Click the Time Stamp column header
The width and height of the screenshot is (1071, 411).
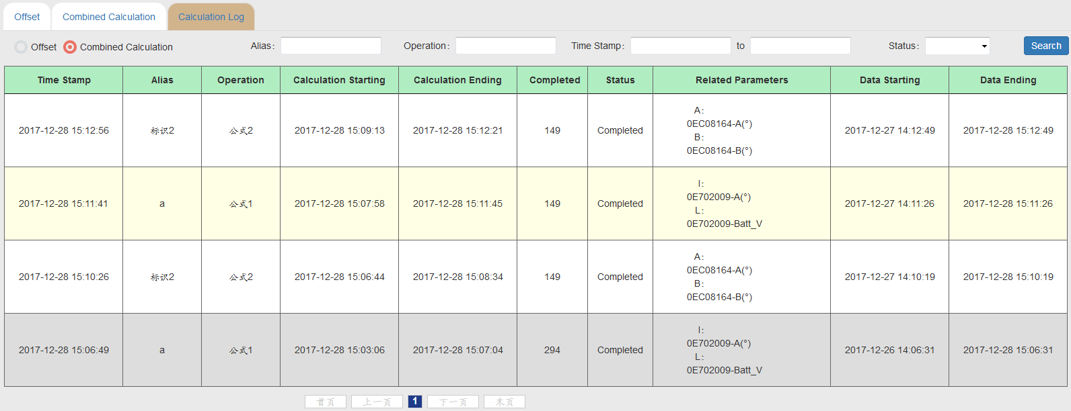point(64,80)
